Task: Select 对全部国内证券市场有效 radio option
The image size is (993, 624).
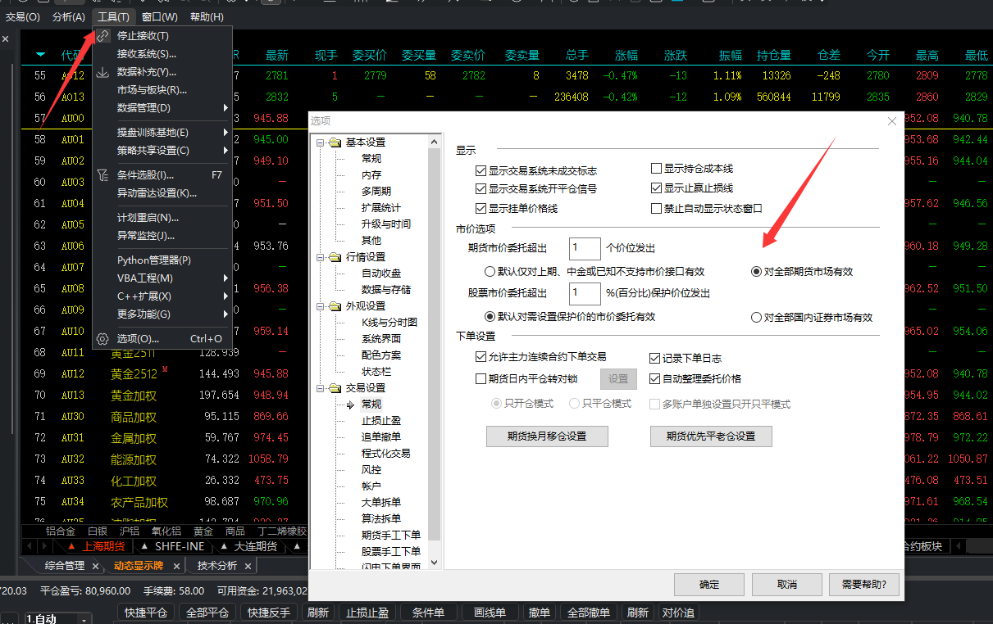Action: click(756, 318)
